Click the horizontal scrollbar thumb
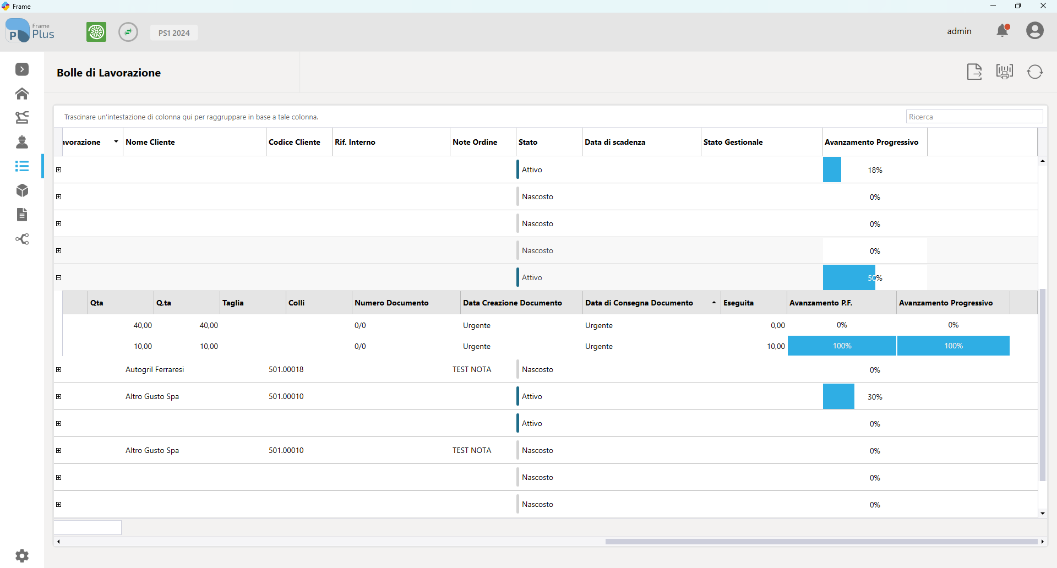This screenshot has width=1057, height=568. 821,542
